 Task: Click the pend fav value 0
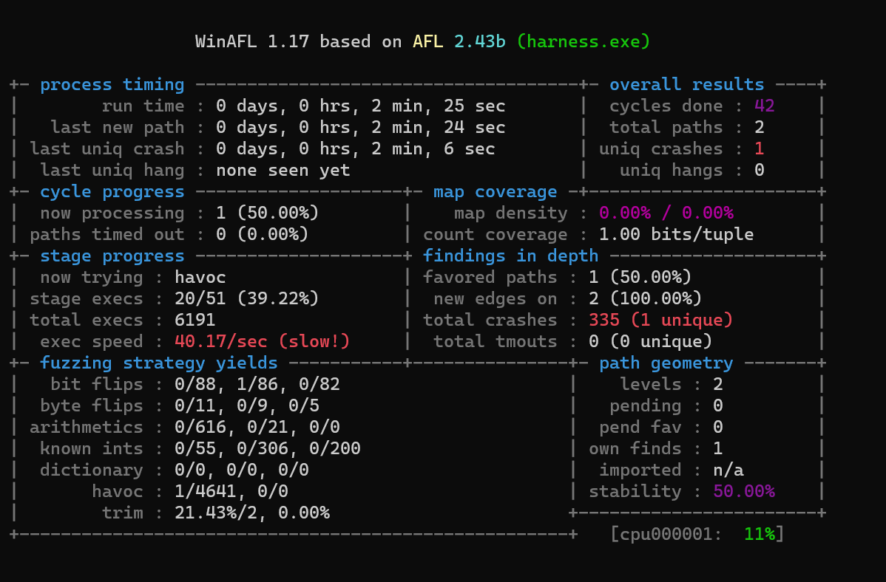pos(717,428)
